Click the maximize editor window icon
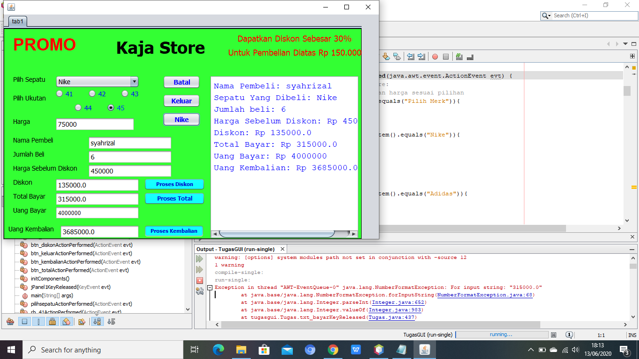Screen dimensions: 639x359 [x=633, y=43]
